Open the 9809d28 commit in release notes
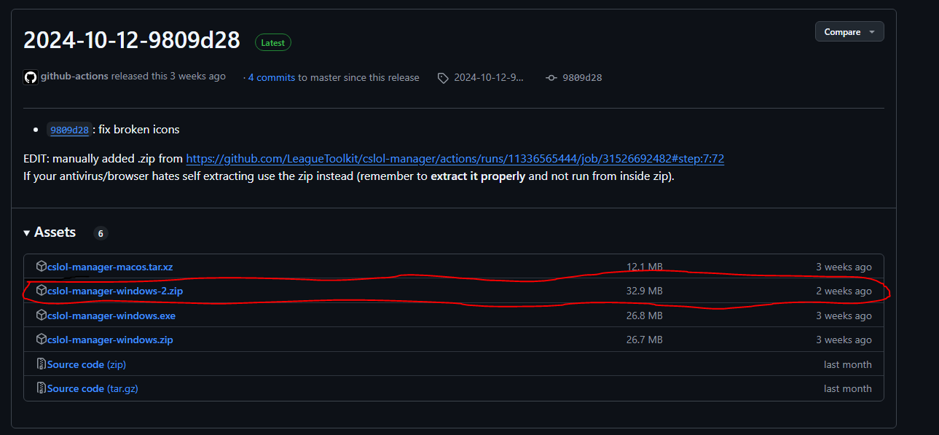The width and height of the screenshot is (939, 435). pyautogui.click(x=69, y=130)
